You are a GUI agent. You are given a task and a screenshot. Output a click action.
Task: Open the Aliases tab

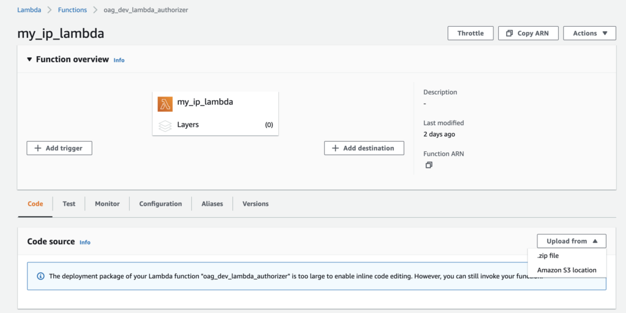click(212, 204)
